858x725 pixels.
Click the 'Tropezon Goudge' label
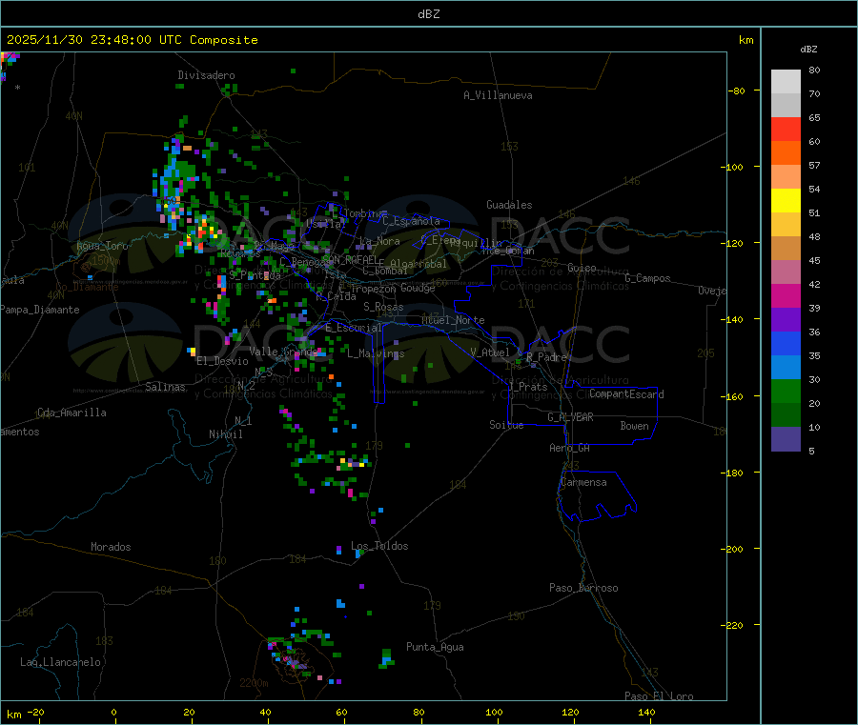[x=393, y=288]
